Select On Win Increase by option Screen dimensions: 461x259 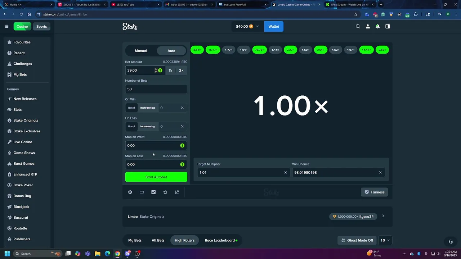click(x=148, y=108)
